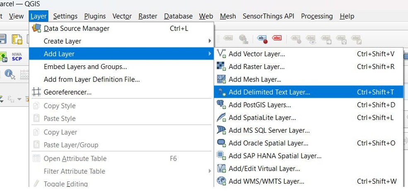Click the show/hide labels eye icon
The height and width of the screenshot is (191, 408).
point(311,39)
